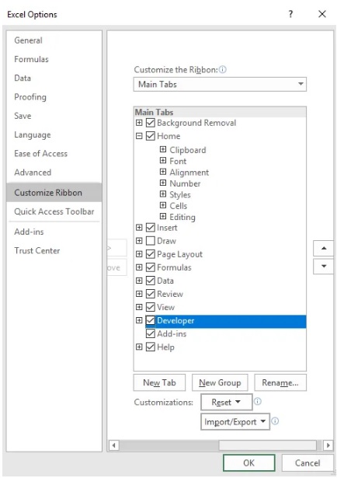Image resolution: width=337 pixels, height=478 pixels.
Task: Expand the Clipboard group
Action: click(163, 149)
